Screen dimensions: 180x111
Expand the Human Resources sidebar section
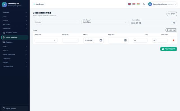click(15, 55)
